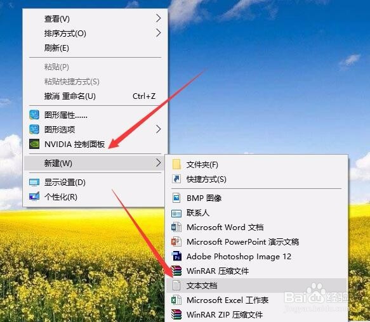This screenshot has height=322, width=370.
Task: Expand the 图形选项 submenu arrow
Action: point(158,129)
